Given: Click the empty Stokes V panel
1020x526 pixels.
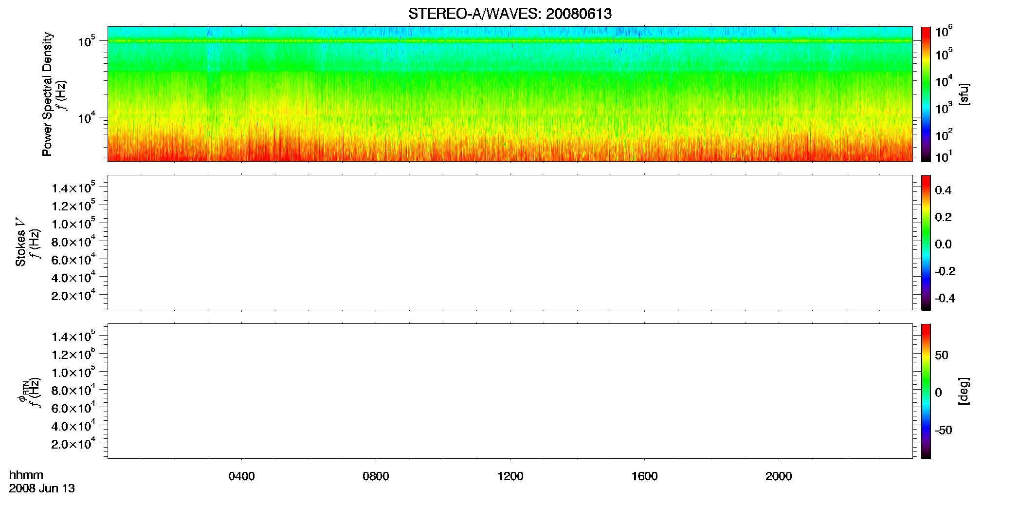Looking at the screenshot, I should click(x=510, y=243).
